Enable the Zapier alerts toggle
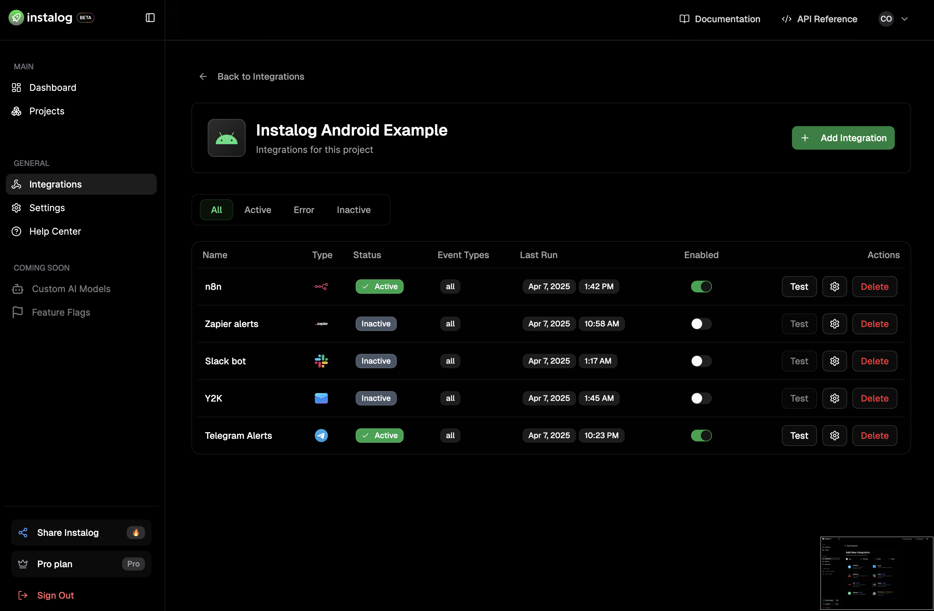The image size is (934, 611). (701, 324)
